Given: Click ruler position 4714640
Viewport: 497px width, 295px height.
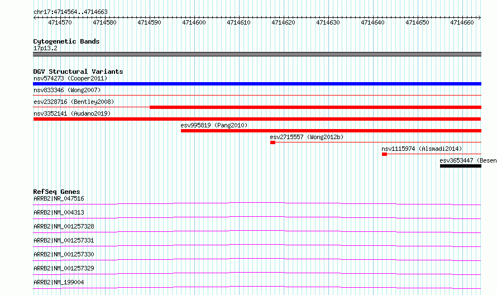Looking at the screenshot, I should tap(373, 22).
